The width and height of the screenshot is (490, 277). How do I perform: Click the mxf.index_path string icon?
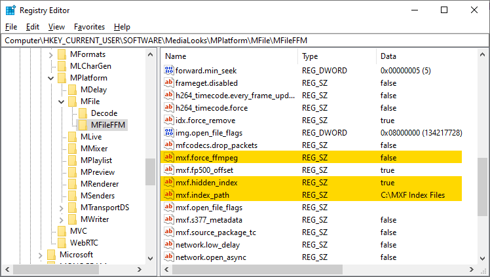169,195
